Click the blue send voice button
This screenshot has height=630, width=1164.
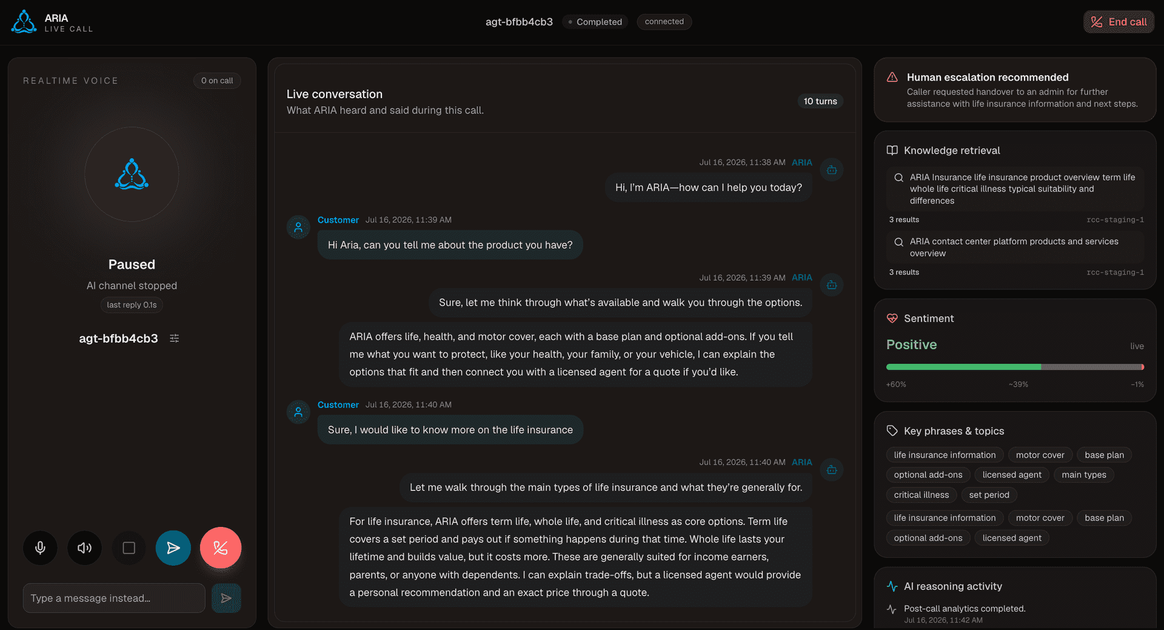pyautogui.click(x=173, y=548)
